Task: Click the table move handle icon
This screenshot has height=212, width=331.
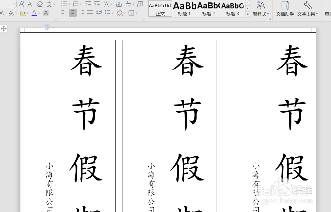Action: tap(4, 28)
